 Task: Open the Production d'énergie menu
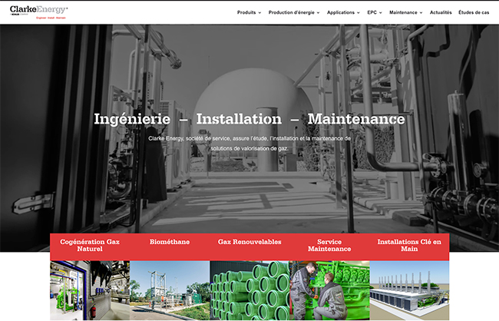tap(292, 12)
